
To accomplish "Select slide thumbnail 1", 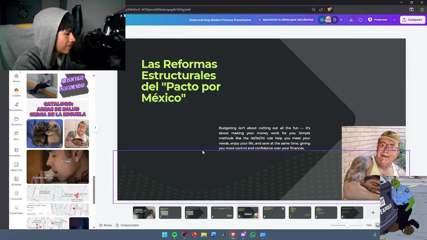I will point(144,213).
